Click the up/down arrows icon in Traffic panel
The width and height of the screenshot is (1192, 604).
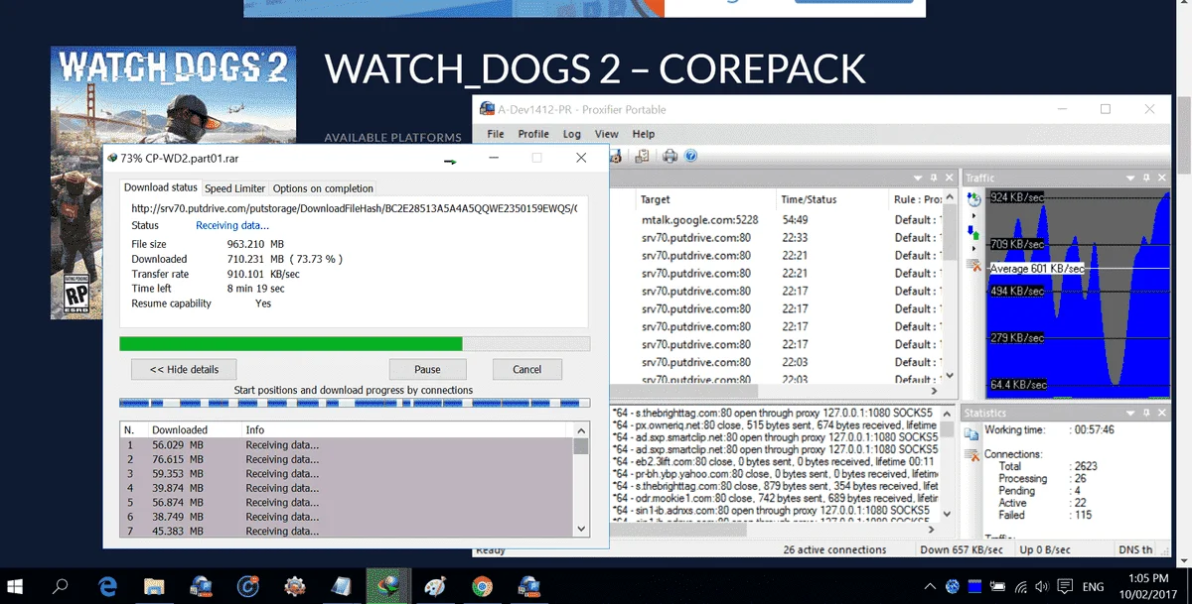(974, 234)
